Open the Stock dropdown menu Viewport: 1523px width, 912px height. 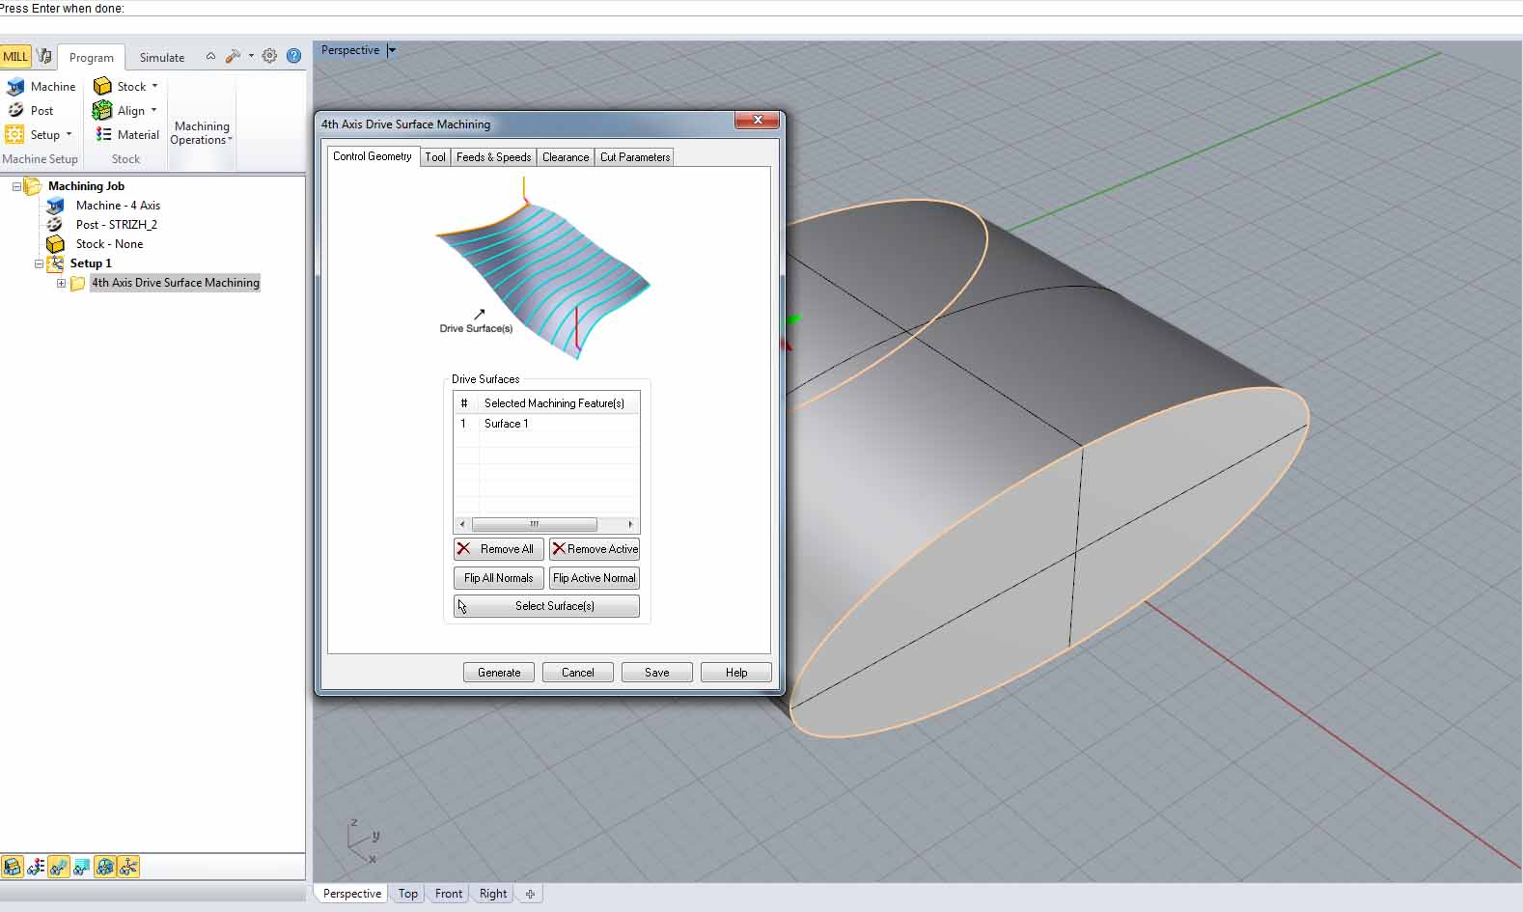(x=154, y=87)
